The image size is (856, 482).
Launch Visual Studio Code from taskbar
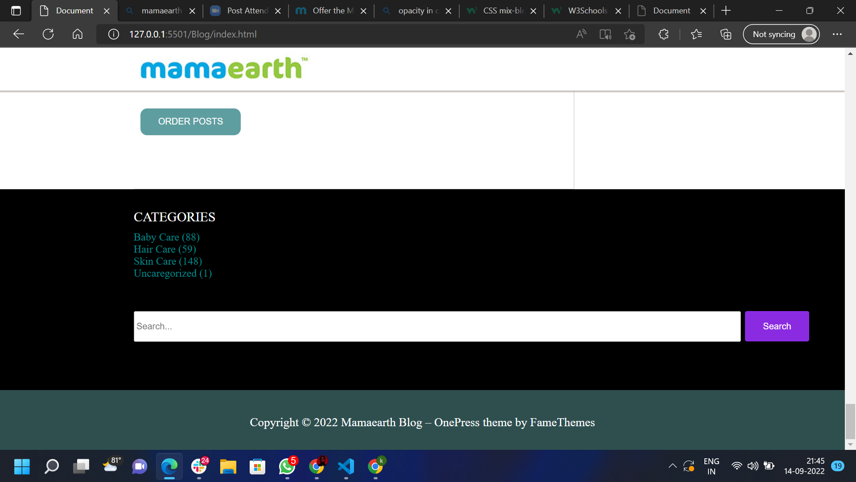(x=346, y=467)
